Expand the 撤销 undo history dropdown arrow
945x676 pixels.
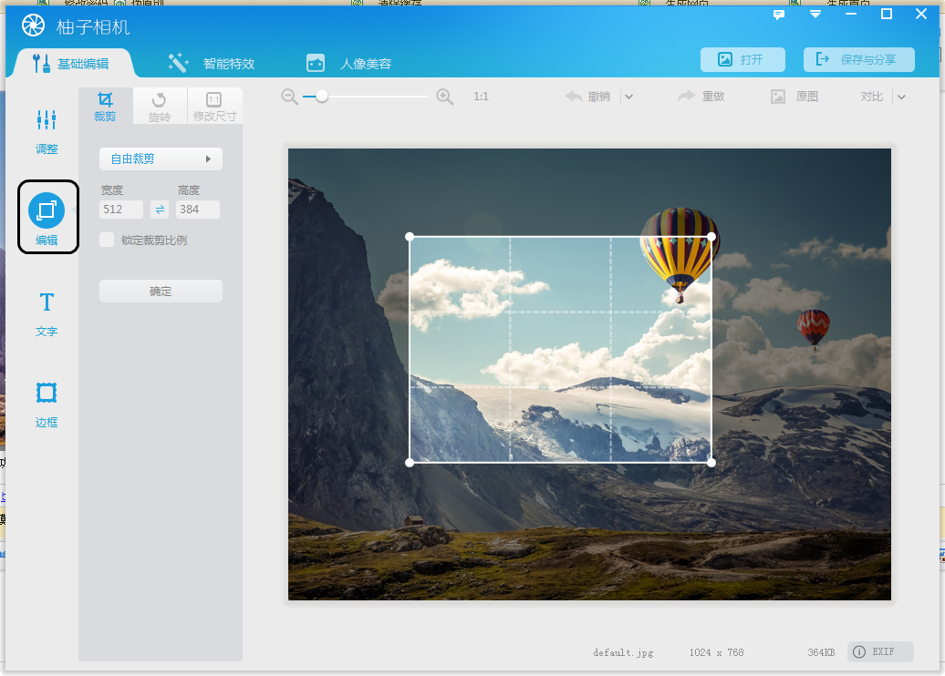click(628, 97)
